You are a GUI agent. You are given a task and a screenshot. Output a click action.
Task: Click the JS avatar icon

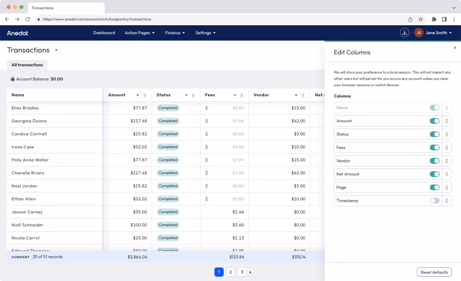418,32
